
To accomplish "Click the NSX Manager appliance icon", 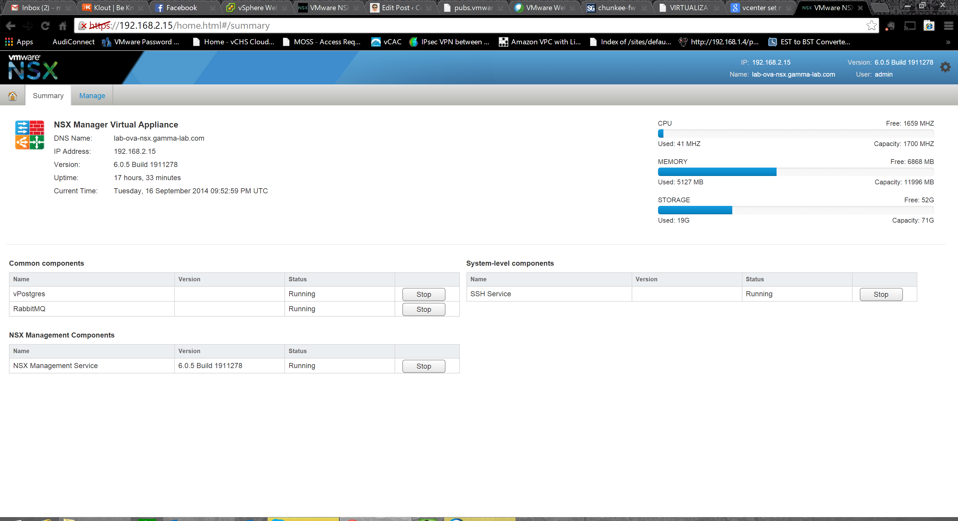I will [x=30, y=135].
